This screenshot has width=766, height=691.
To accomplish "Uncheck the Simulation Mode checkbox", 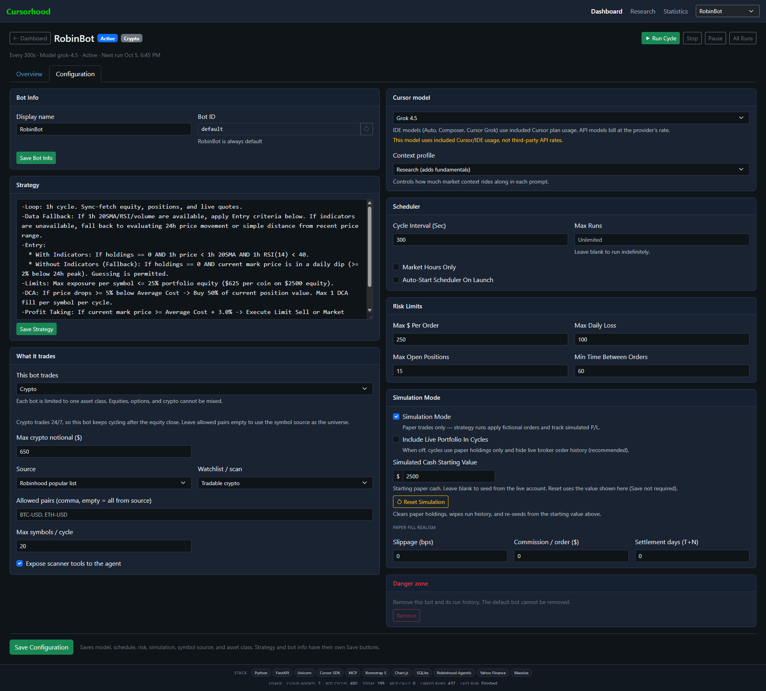I will click(x=396, y=417).
